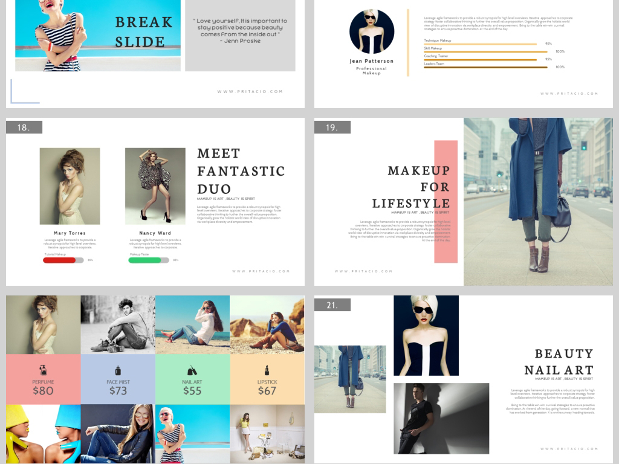The height and width of the screenshot is (464, 619).
Task: Select the Nancy Ward zebra dress photo
Action: click(x=155, y=186)
